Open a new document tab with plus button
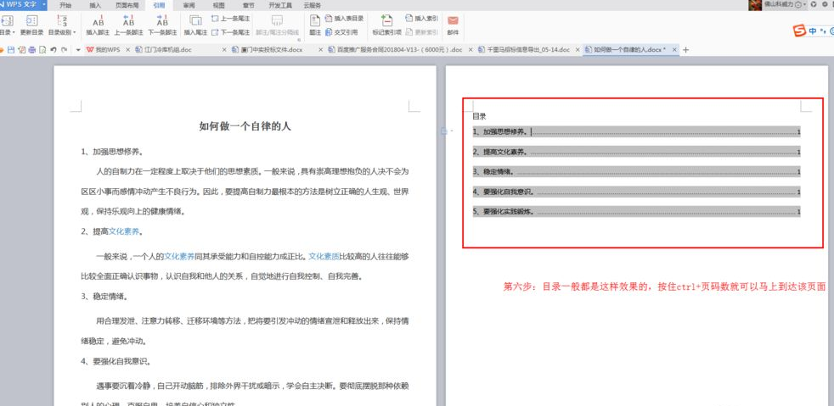The width and height of the screenshot is (834, 406). [x=686, y=50]
